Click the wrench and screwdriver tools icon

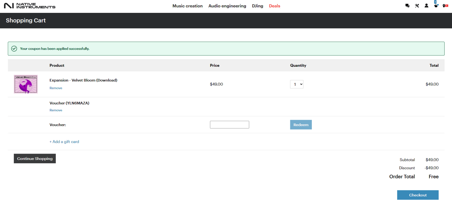(417, 6)
